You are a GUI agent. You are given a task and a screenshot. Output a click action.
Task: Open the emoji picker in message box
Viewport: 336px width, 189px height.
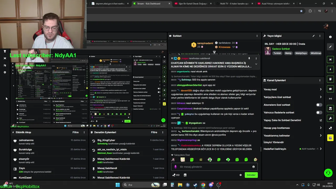click(x=254, y=167)
